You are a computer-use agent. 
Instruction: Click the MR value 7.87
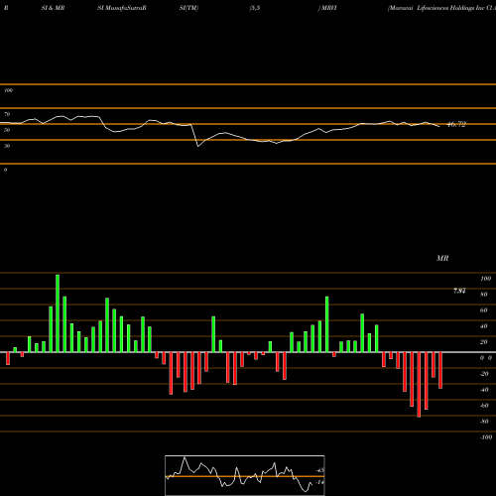click(459, 291)
